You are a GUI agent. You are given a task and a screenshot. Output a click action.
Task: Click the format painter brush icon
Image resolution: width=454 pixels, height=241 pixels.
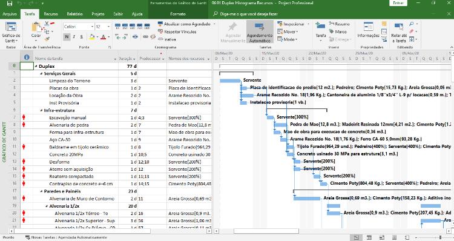47,39
